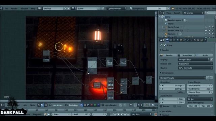
Task: Open the Cycles Render engine dropdown
Action: click(116, 8)
